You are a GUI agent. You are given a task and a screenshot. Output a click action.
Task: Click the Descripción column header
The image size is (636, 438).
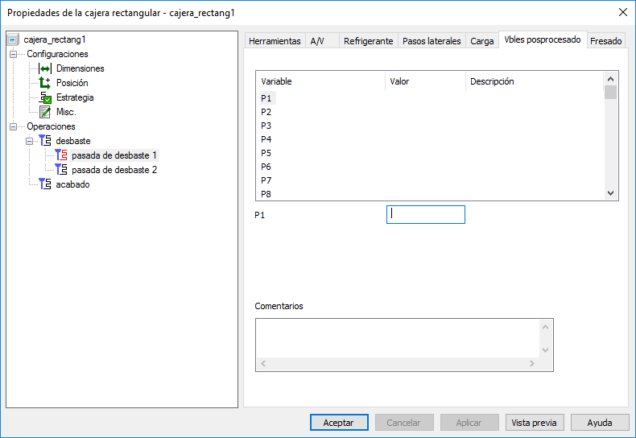[x=535, y=81]
